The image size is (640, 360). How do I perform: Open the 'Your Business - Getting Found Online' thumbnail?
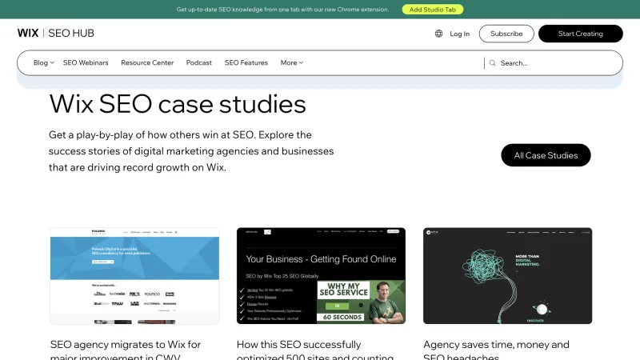(322, 276)
